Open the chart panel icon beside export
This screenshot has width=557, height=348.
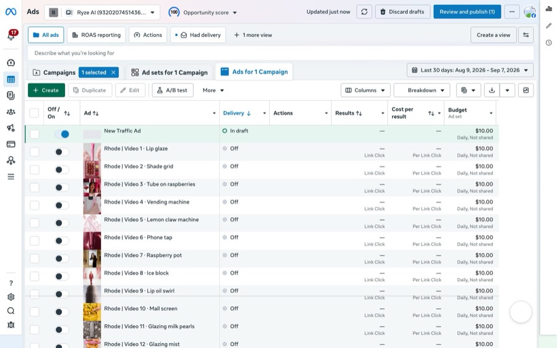click(525, 90)
